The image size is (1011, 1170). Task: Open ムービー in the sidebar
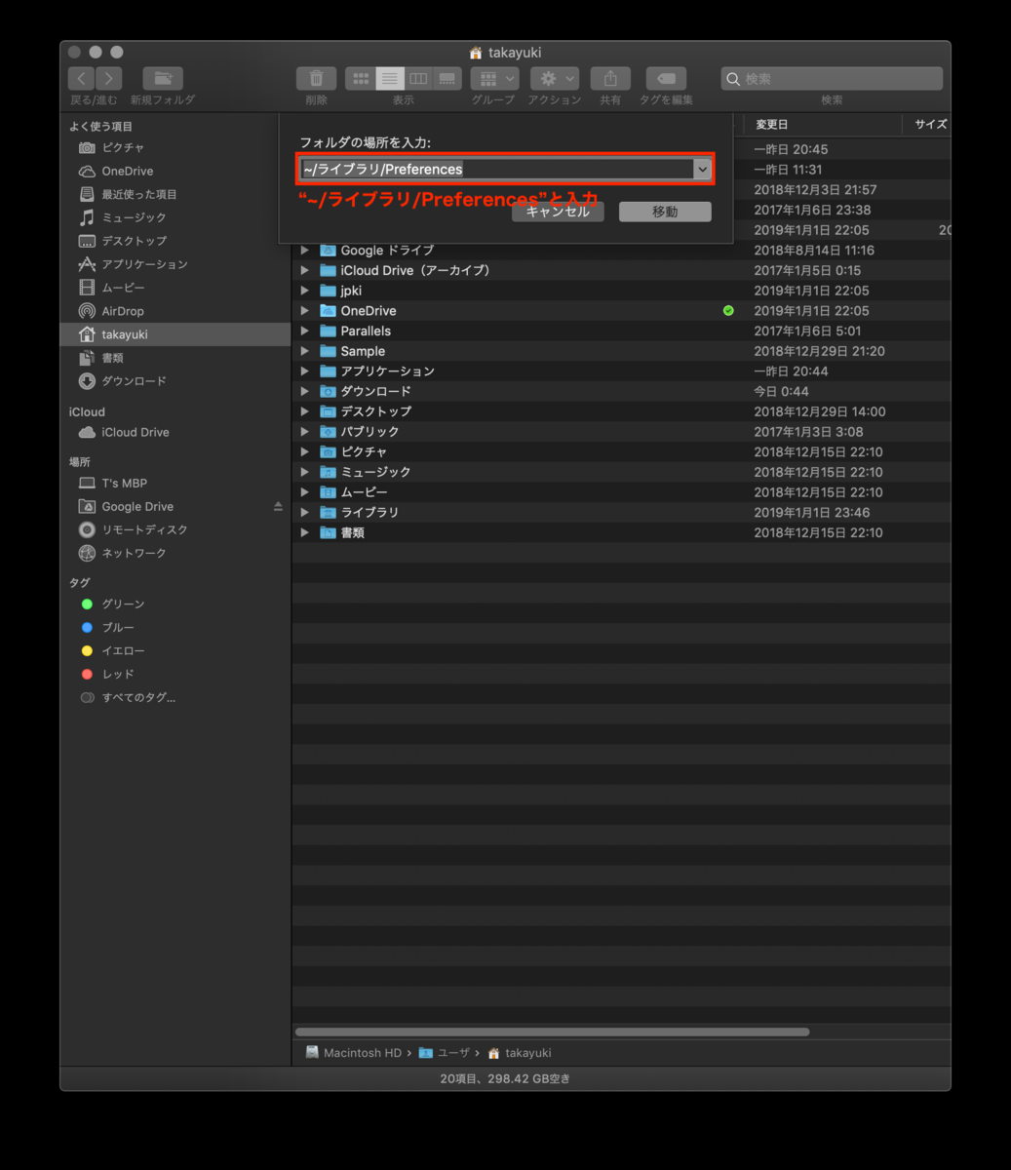[123, 288]
